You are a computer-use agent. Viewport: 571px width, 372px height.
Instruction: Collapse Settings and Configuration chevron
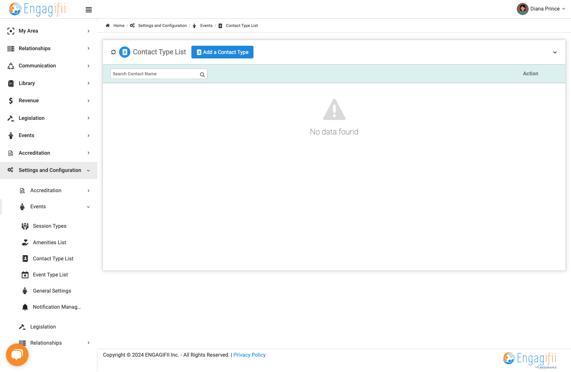click(88, 170)
